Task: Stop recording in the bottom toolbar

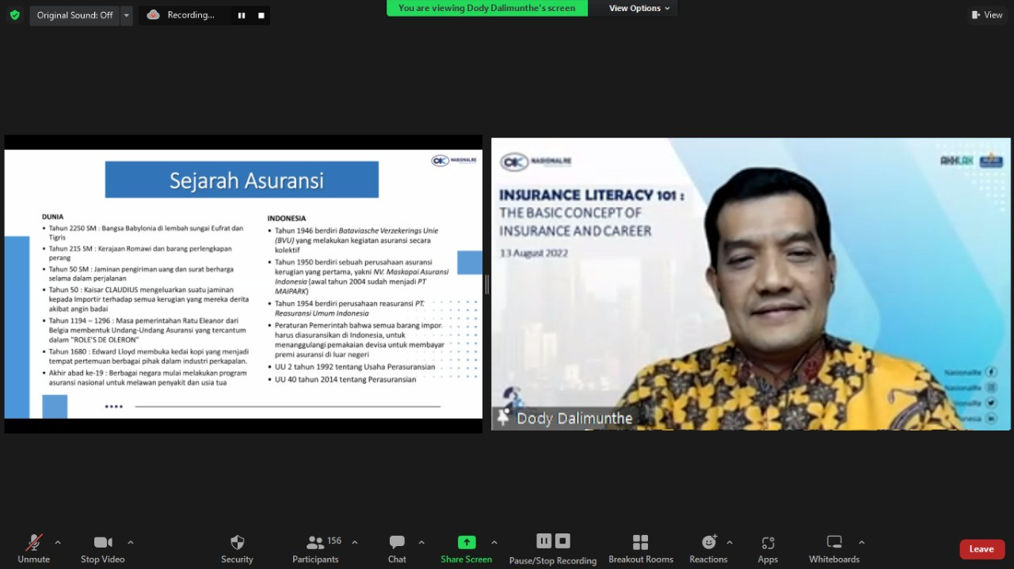Action: pyautogui.click(x=562, y=541)
